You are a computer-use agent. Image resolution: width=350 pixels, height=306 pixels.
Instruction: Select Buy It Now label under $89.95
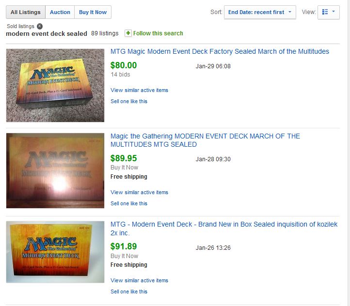pyautogui.click(x=124, y=168)
